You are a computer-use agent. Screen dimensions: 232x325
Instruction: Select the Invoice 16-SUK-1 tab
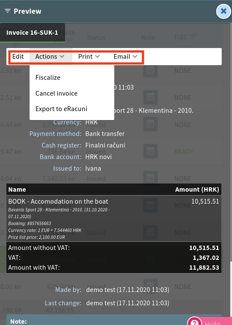(33, 33)
